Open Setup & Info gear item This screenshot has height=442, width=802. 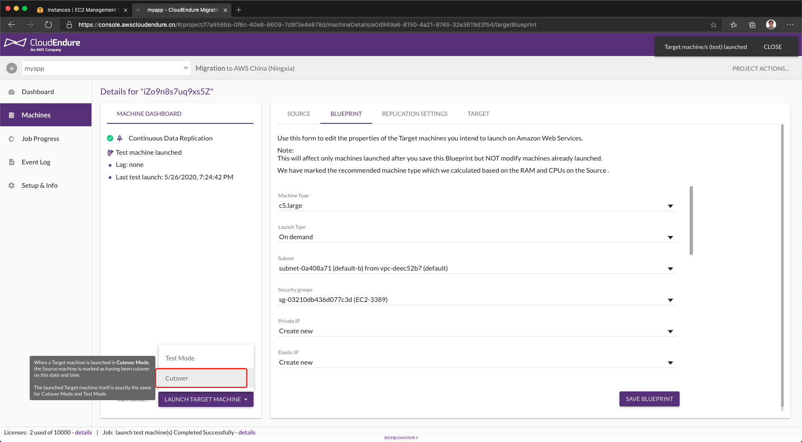click(x=39, y=186)
